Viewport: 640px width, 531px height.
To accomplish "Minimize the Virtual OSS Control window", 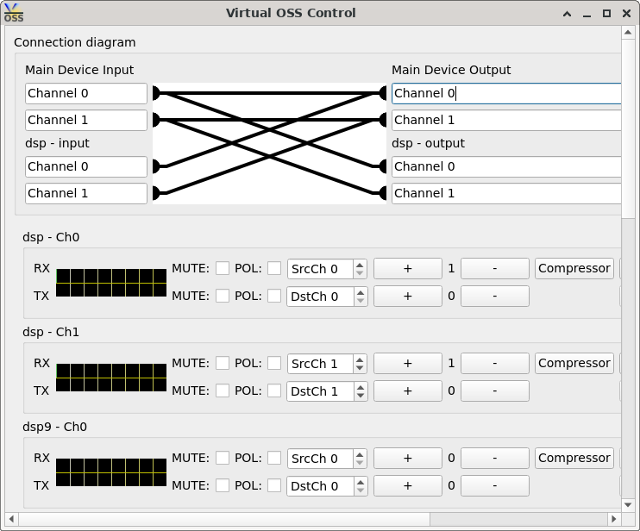I will click(x=587, y=14).
